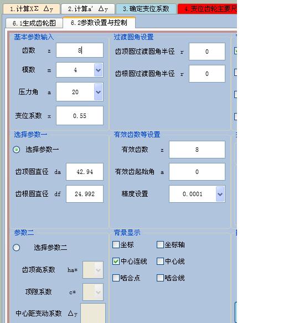The image size is (299, 323).
Task: Open the 精度设置 dropdown arrow
Action: pyautogui.click(x=220, y=194)
